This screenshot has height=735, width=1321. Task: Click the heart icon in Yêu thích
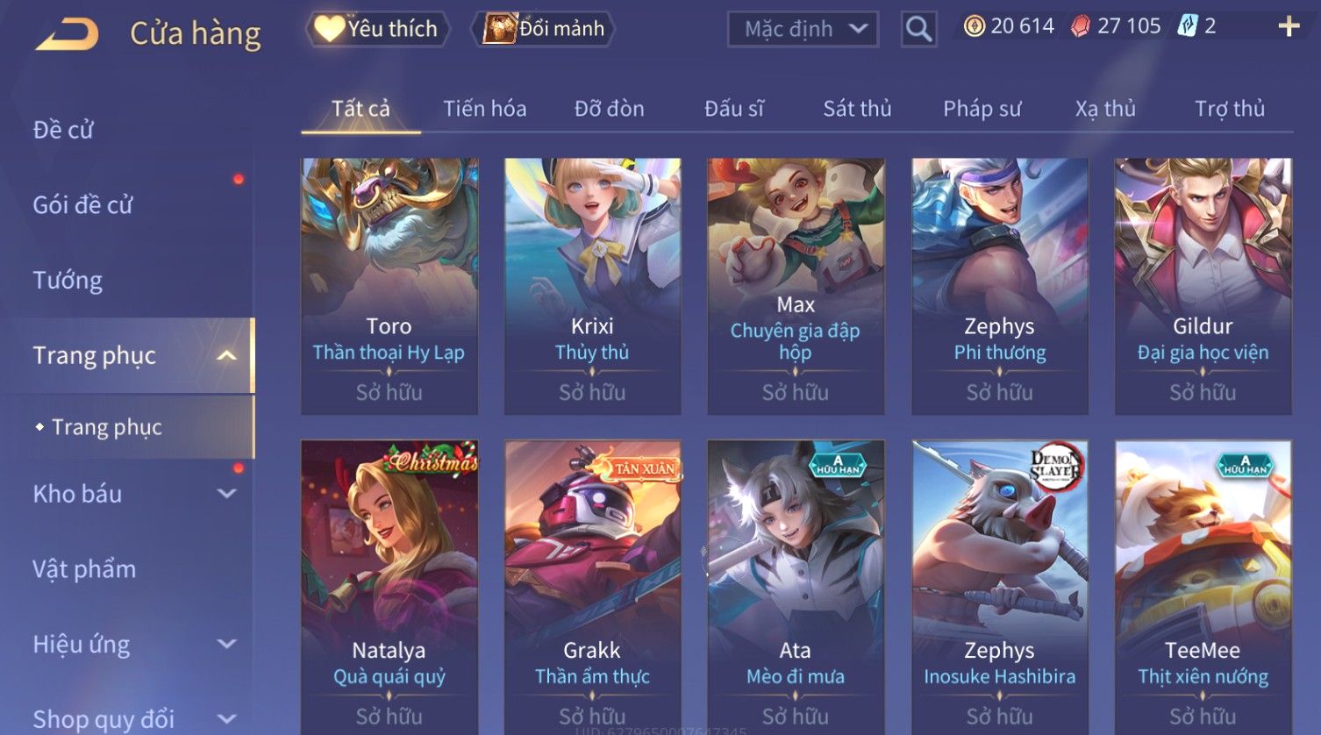[x=329, y=29]
